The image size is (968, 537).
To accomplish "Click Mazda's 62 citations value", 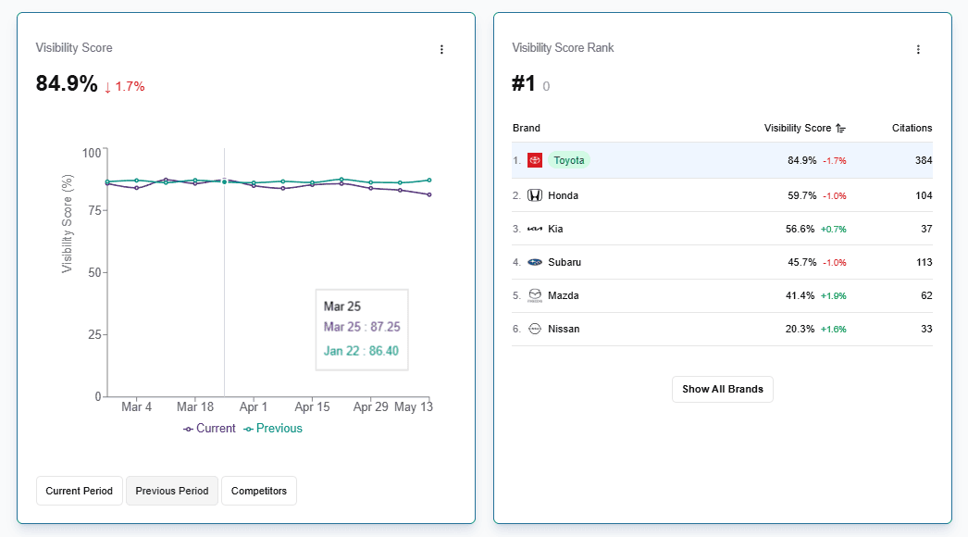I will (926, 295).
